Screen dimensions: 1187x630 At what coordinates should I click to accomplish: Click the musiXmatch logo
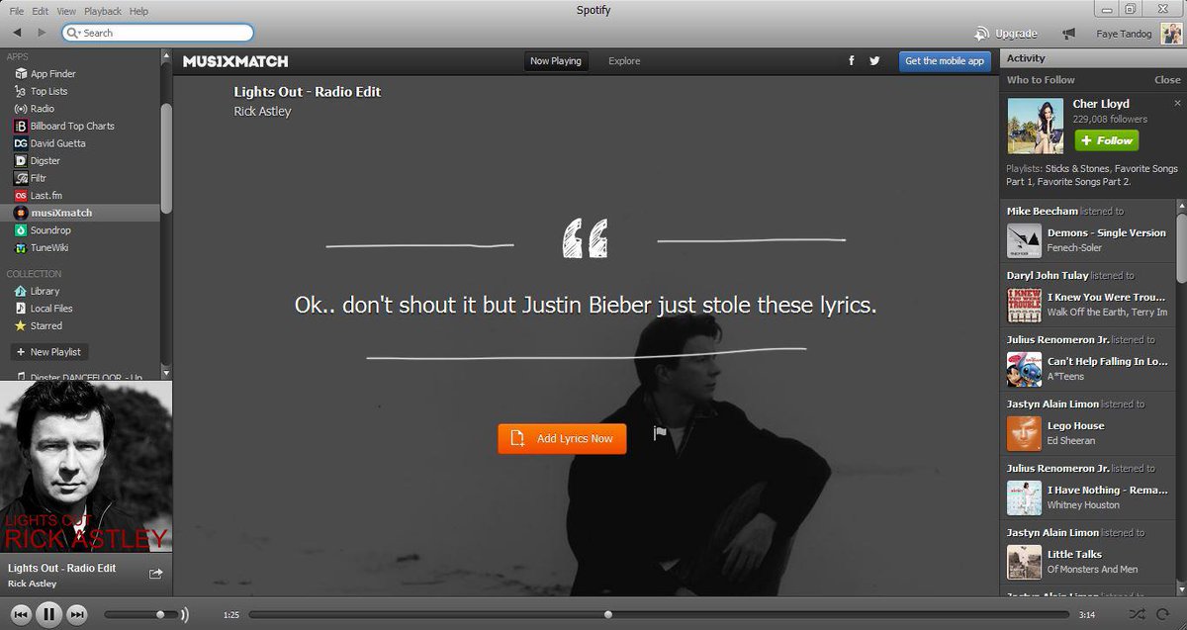[234, 61]
